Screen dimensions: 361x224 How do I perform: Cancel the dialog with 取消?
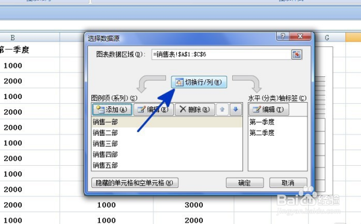click(288, 183)
